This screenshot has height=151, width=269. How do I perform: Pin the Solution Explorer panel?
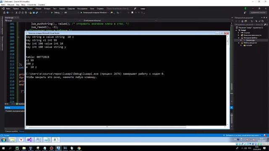pyautogui.click(x=264, y=18)
